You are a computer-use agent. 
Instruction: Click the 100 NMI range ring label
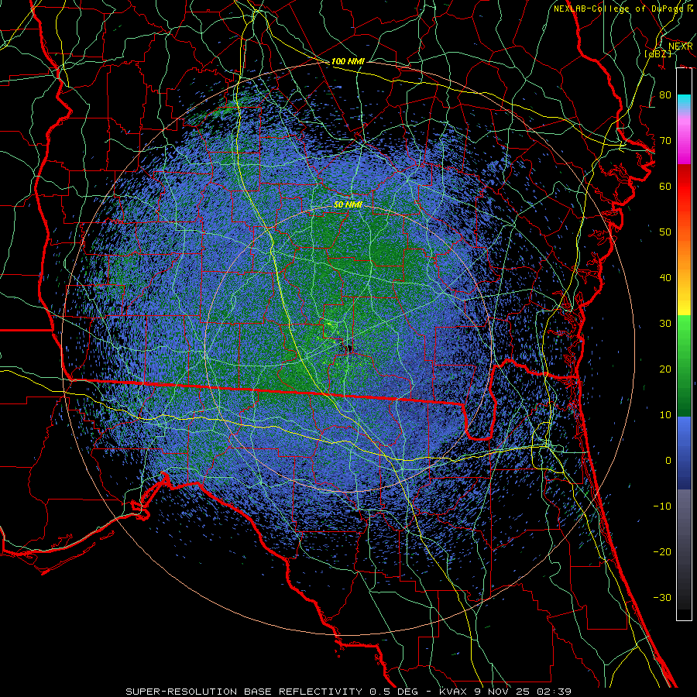[348, 61]
